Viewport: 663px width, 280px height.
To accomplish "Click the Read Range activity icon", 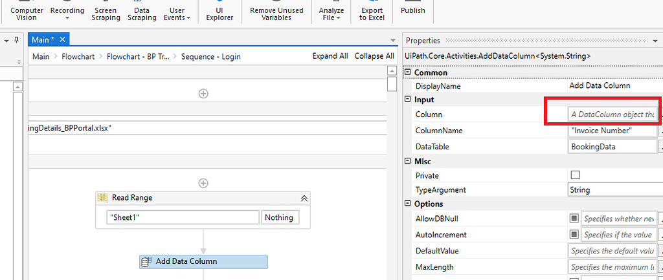I will point(103,198).
